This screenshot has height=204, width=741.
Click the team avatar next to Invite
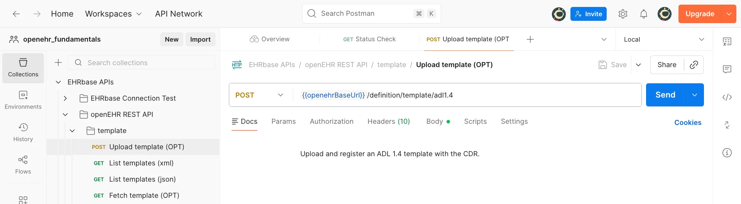coord(559,14)
